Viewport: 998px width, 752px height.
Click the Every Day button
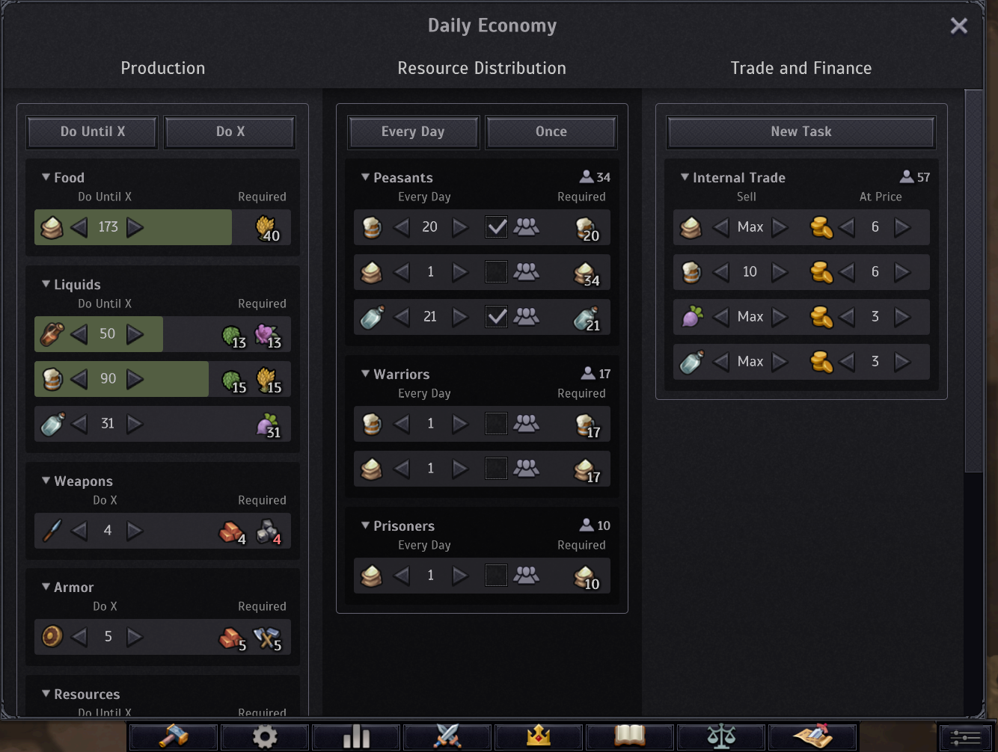(x=413, y=132)
